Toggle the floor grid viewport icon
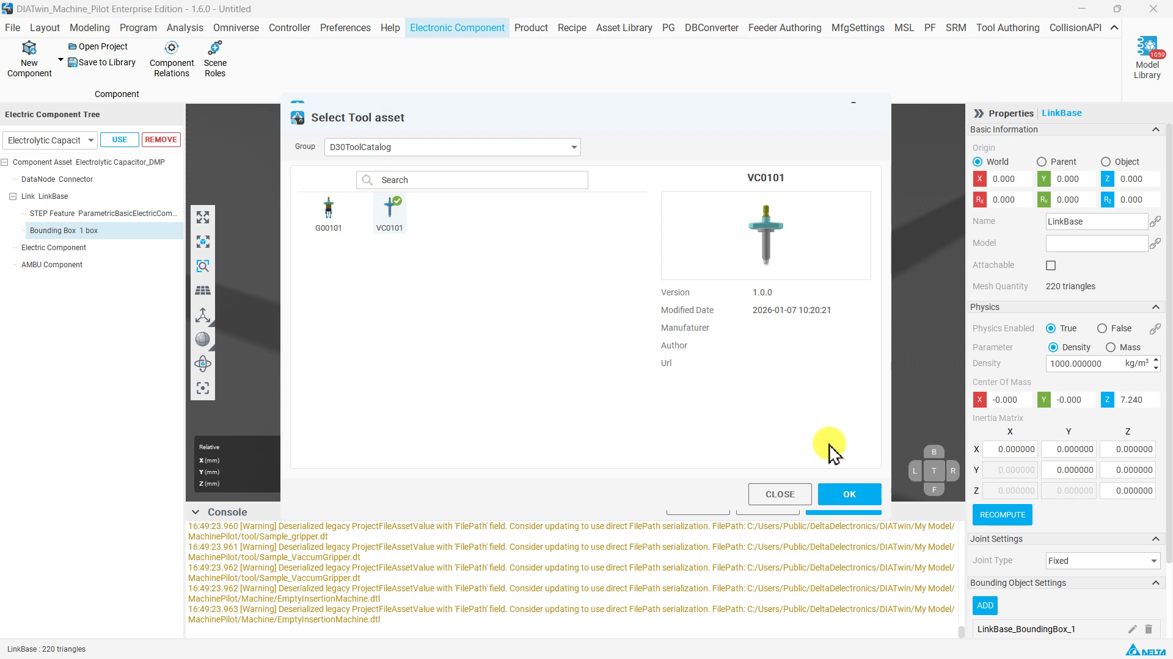The height and width of the screenshot is (659, 1173). [203, 290]
